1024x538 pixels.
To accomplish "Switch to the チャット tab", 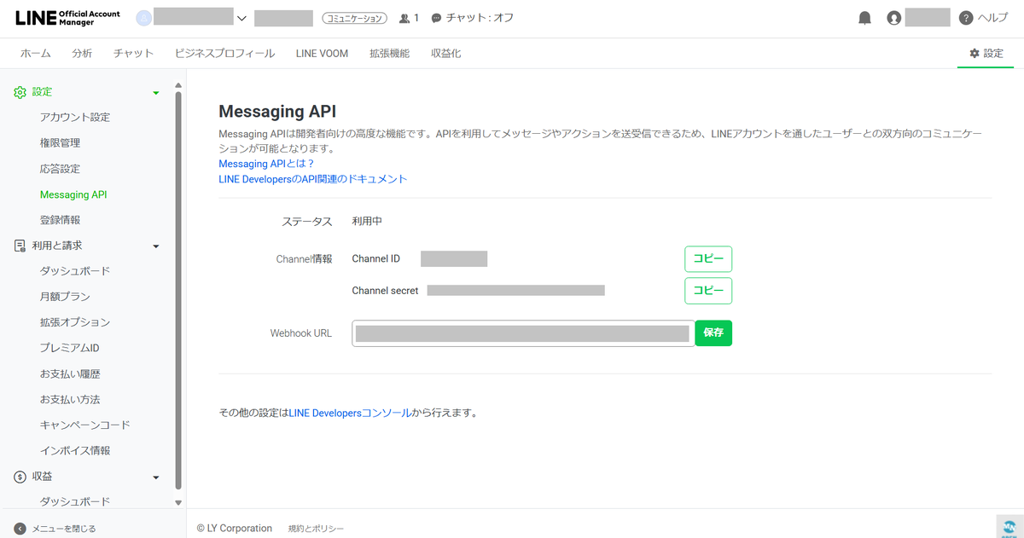I will (134, 53).
